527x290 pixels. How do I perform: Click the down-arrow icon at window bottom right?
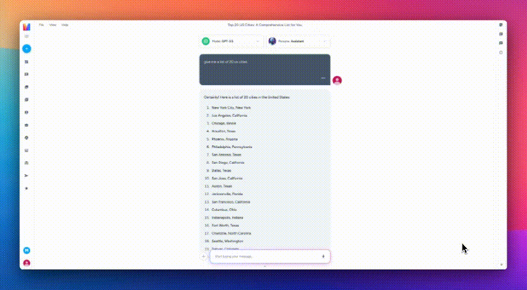[501, 265]
